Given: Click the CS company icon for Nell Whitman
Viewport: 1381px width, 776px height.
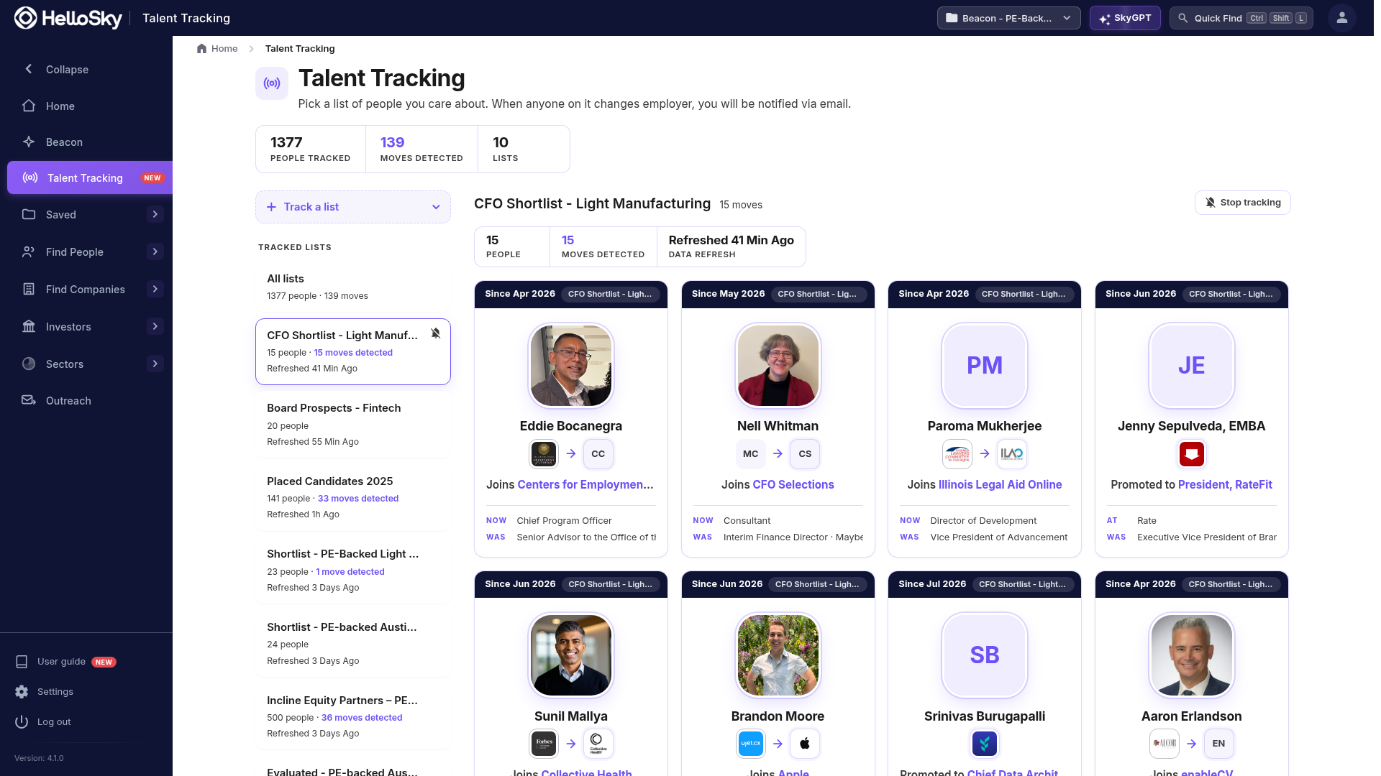Looking at the screenshot, I should point(805,453).
